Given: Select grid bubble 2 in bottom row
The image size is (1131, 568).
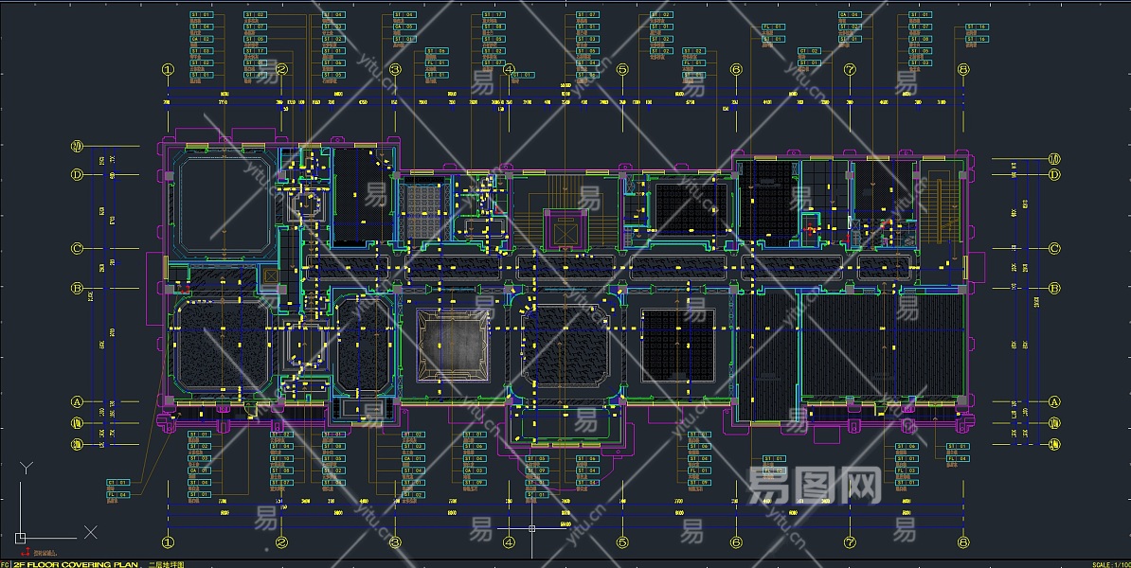Looking at the screenshot, I should coord(282,542).
